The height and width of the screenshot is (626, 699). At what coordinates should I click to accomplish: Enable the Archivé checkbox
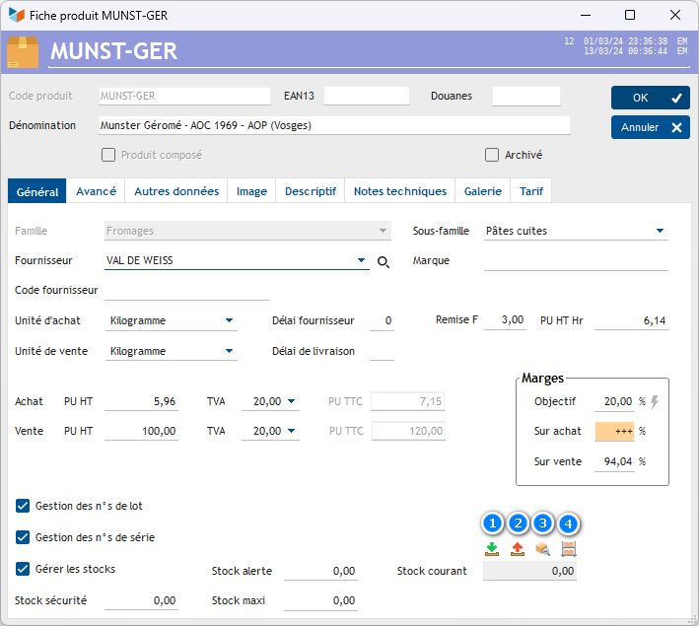coord(492,155)
